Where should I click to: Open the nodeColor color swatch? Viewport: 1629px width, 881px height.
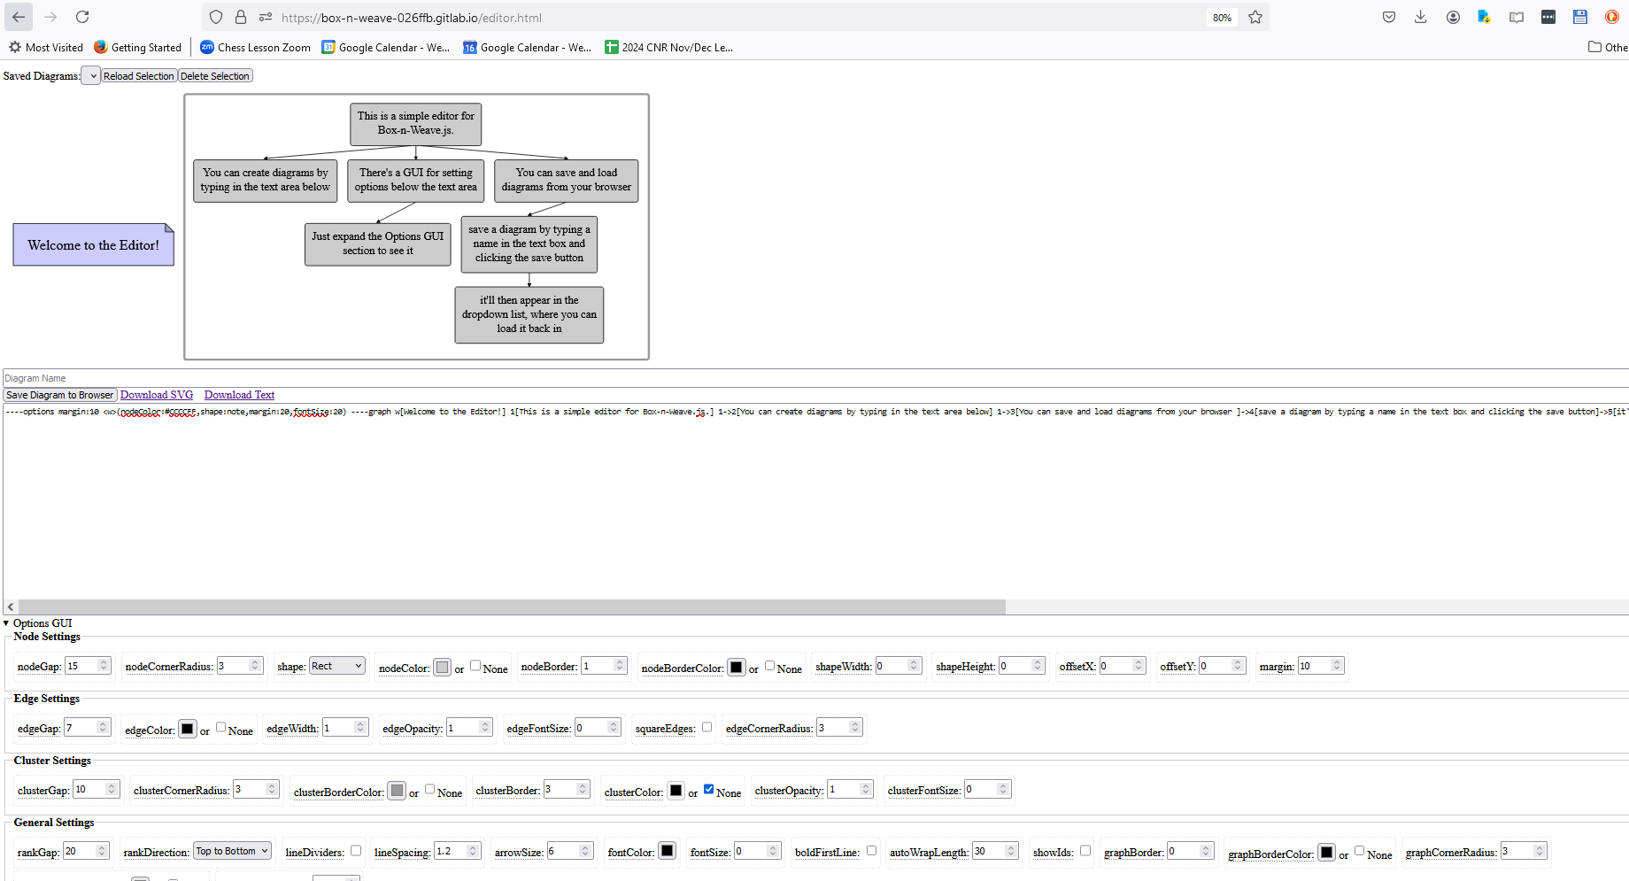443,668
